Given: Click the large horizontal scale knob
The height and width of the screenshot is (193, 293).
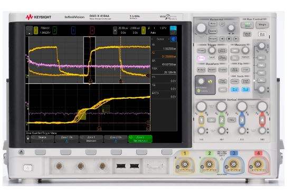Looking at the screenshot, I should [x=201, y=28].
